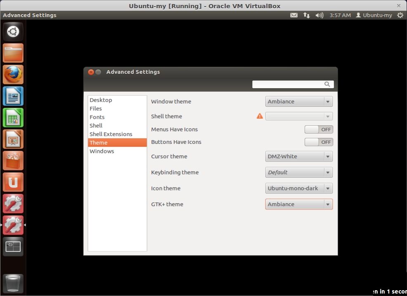Click the search magnifier icon
Image resolution: width=407 pixels, height=296 pixels.
pos(327,84)
